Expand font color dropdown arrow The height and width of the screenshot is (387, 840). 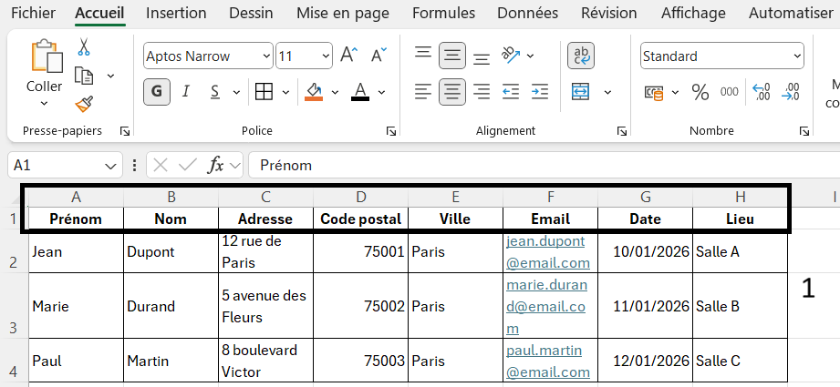381,93
